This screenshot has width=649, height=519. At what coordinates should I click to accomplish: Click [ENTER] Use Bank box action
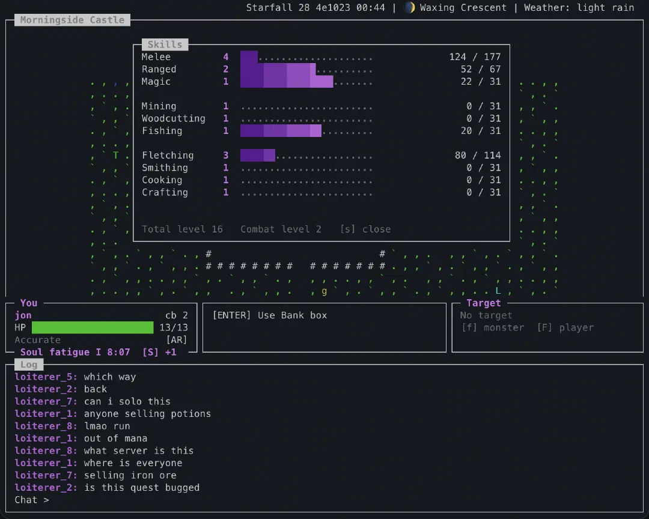point(270,315)
